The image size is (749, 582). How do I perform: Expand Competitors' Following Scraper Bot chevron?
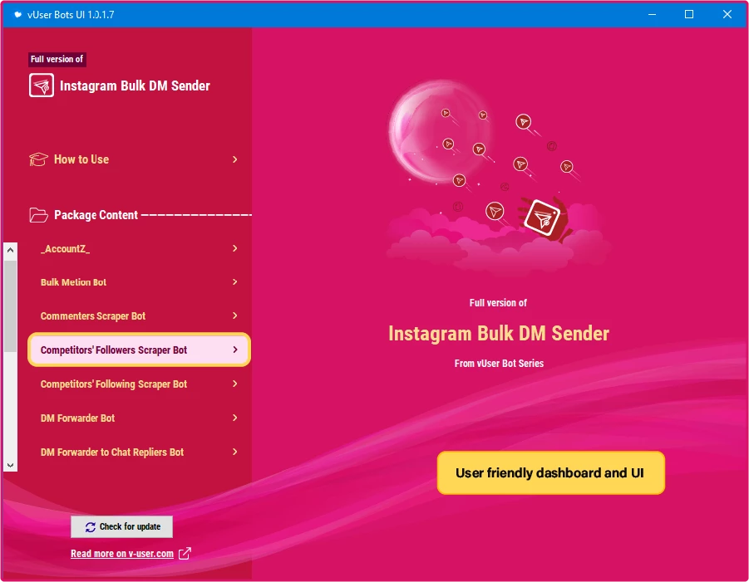(x=235, y=384)
